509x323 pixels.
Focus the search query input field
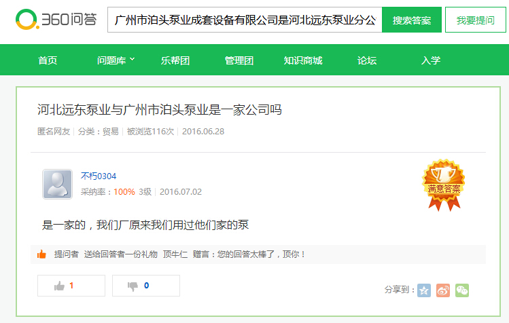tap(245, 20)
